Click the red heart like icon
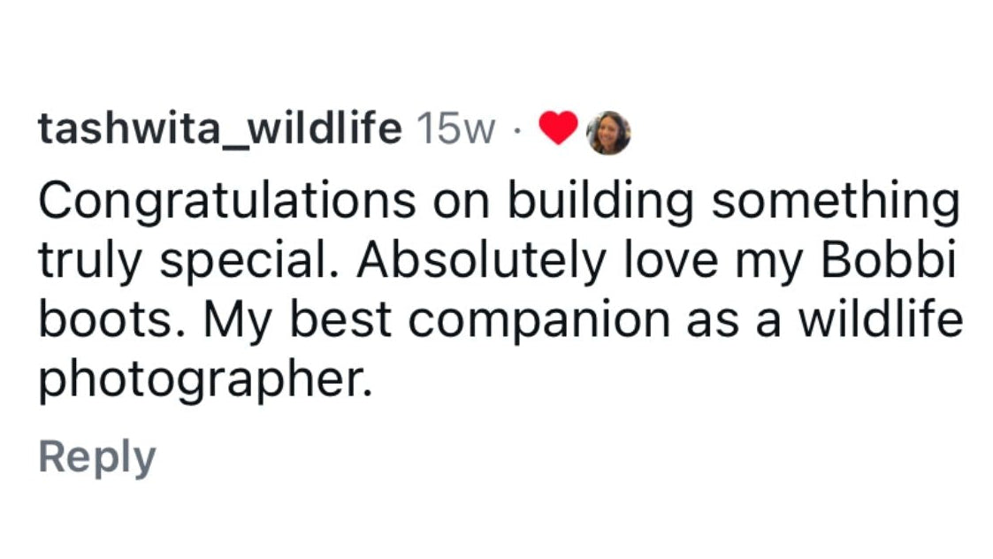Screen dimensions: 993x559 coord(558,127)
